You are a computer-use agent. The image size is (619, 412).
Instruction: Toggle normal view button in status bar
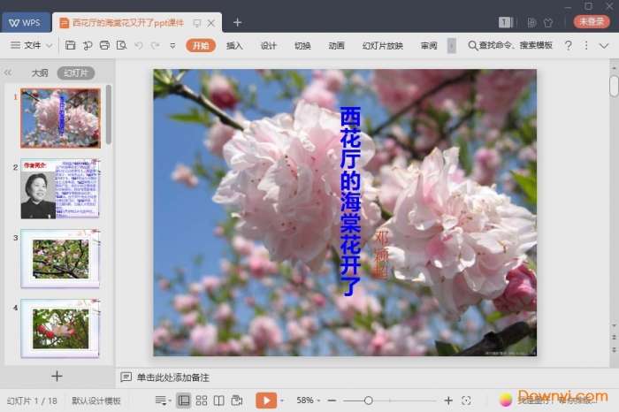tap(184, 401)
